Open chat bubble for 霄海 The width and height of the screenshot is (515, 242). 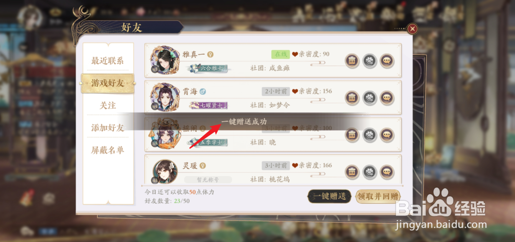pos(387,98)
